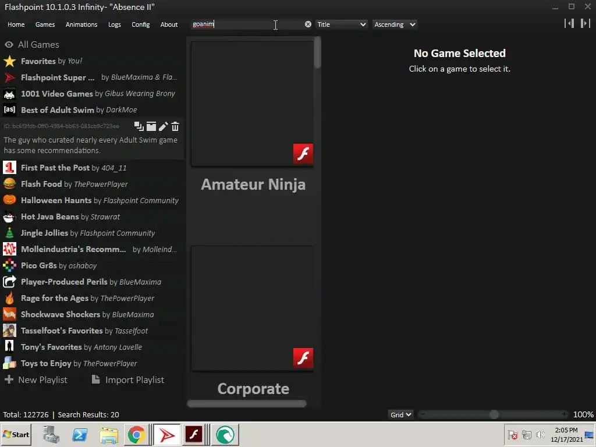This screenshot has height=447, width=596.
Task: Click the First Past the Post icon
Action: (9, 168)
